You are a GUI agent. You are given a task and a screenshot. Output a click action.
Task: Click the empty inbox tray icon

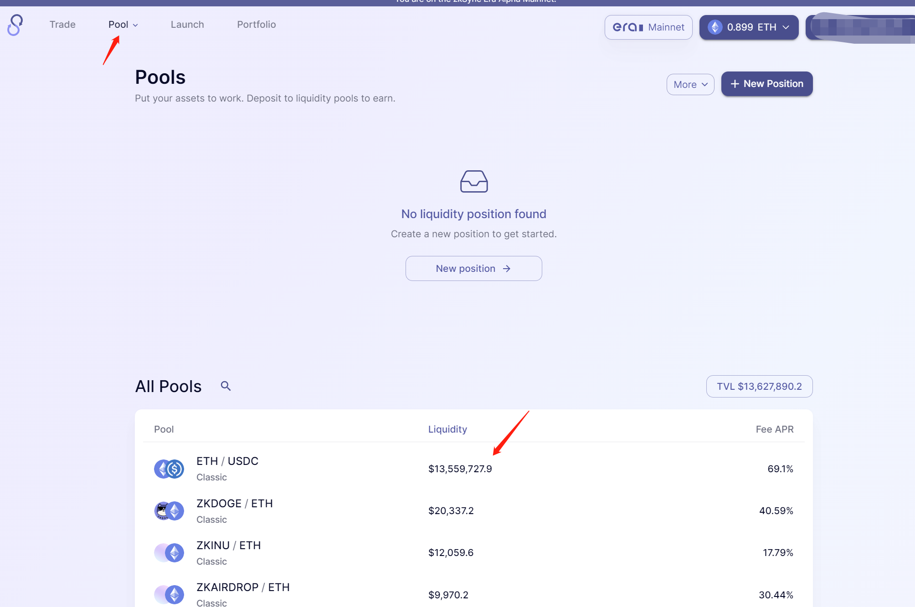474,181
